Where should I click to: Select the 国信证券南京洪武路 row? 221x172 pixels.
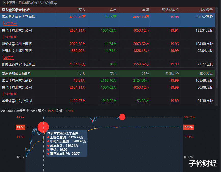pos(108,80)
